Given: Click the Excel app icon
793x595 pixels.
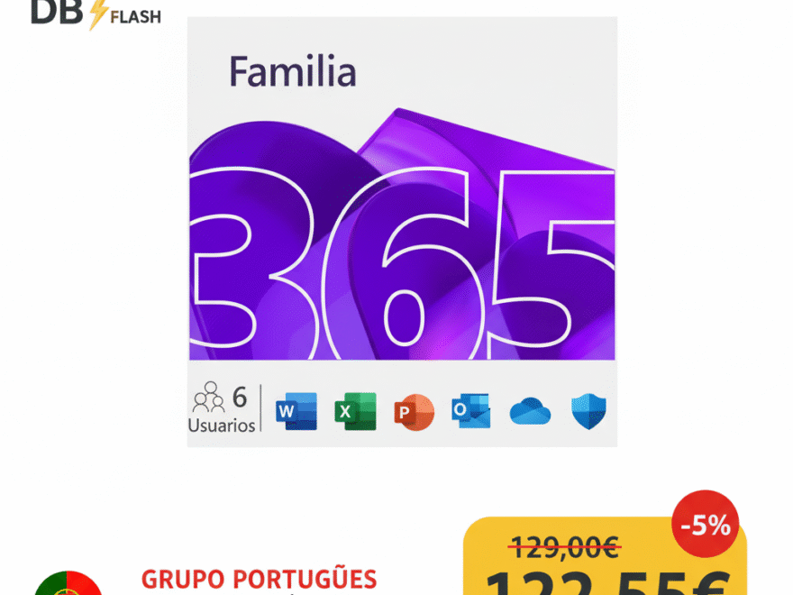Looking at the screenshot, I should point(356,411).
